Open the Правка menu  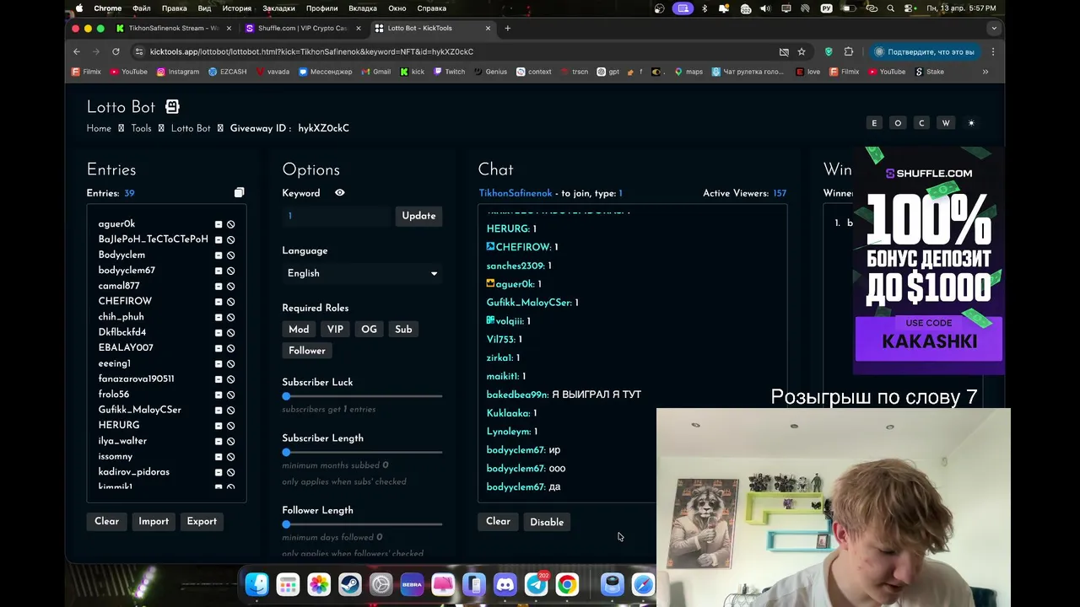coord(174,8)
